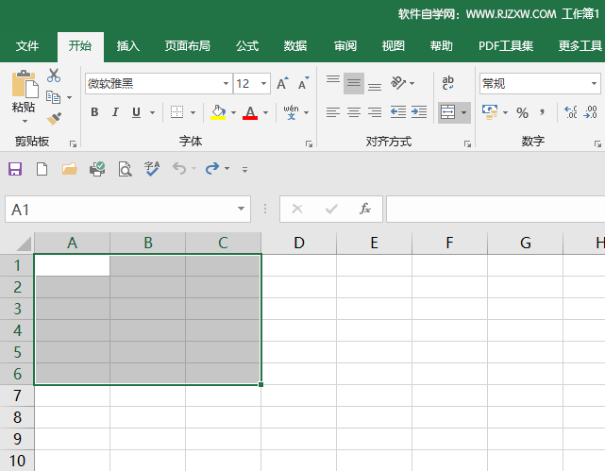Viewport: 605px width, 471px height.
Task: Click the Select All corner triangle
Action: 24,244
